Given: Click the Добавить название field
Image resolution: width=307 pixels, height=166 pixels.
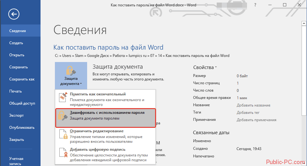Looking at the screenshot, I should [x=253, y=105].
